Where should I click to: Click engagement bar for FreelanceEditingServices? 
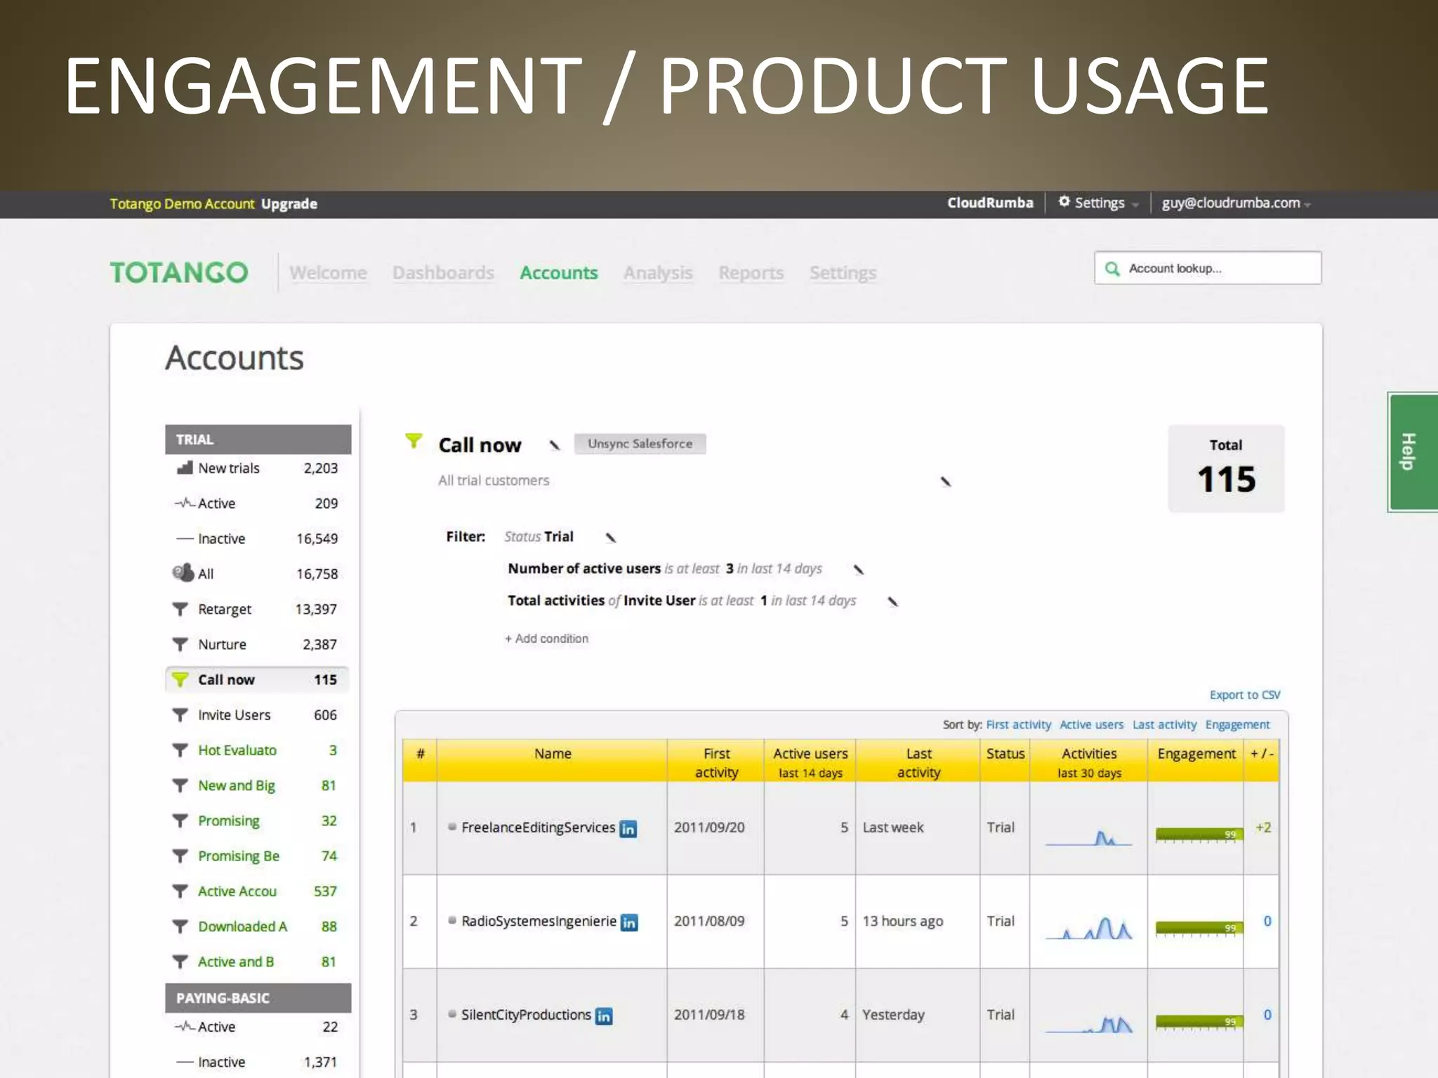coord(1198,834)
